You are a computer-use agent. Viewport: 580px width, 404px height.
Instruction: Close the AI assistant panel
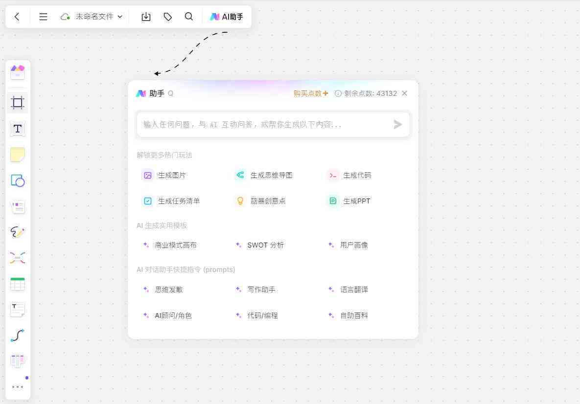click(x=405, y=93)
